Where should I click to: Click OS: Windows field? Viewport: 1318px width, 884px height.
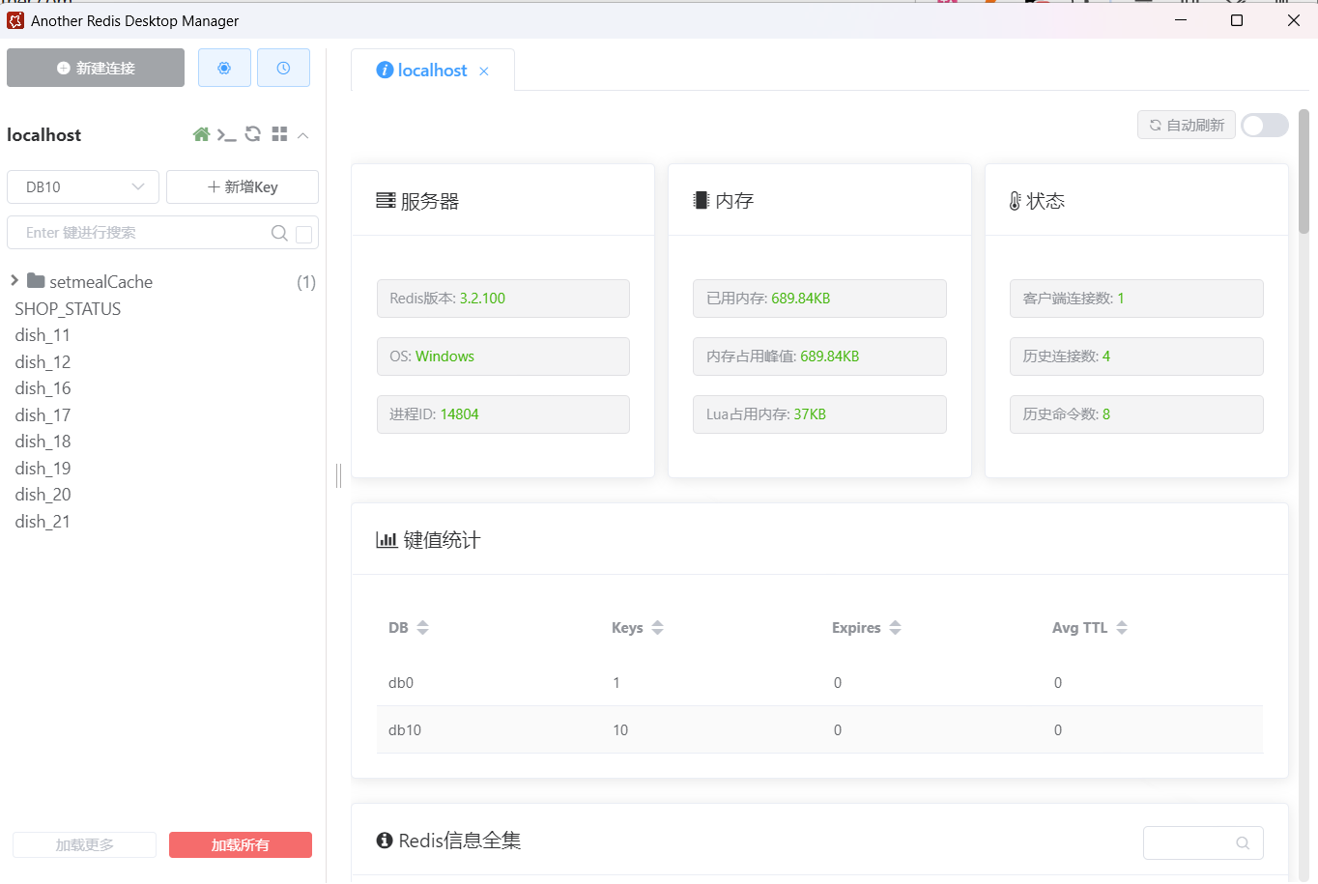pos(503,356)
